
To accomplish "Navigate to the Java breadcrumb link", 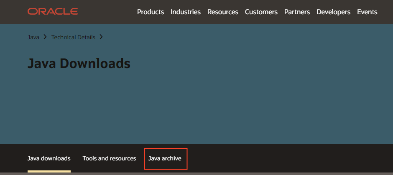I will pos(33,37).
